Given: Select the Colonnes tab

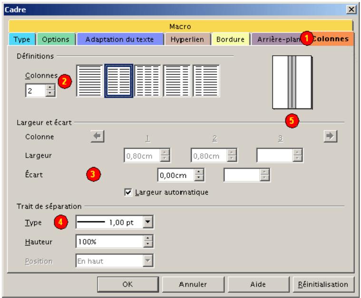Looking at the screenshot, I should tap(331, 39).
